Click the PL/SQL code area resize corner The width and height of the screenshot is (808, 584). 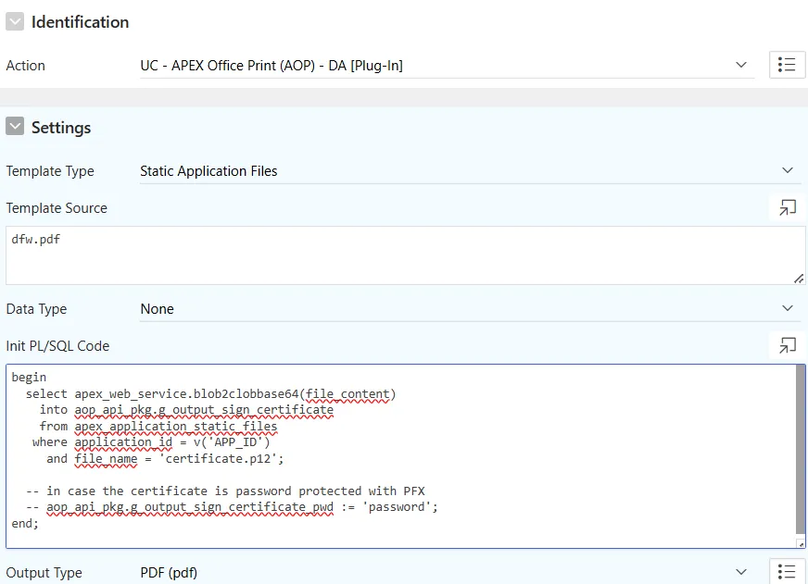pos(801,543)
